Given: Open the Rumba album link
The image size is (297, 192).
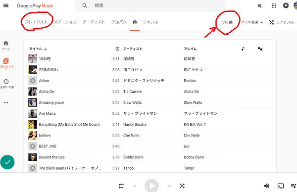Looking at the screenshot, I should click(x=190, y=81).
